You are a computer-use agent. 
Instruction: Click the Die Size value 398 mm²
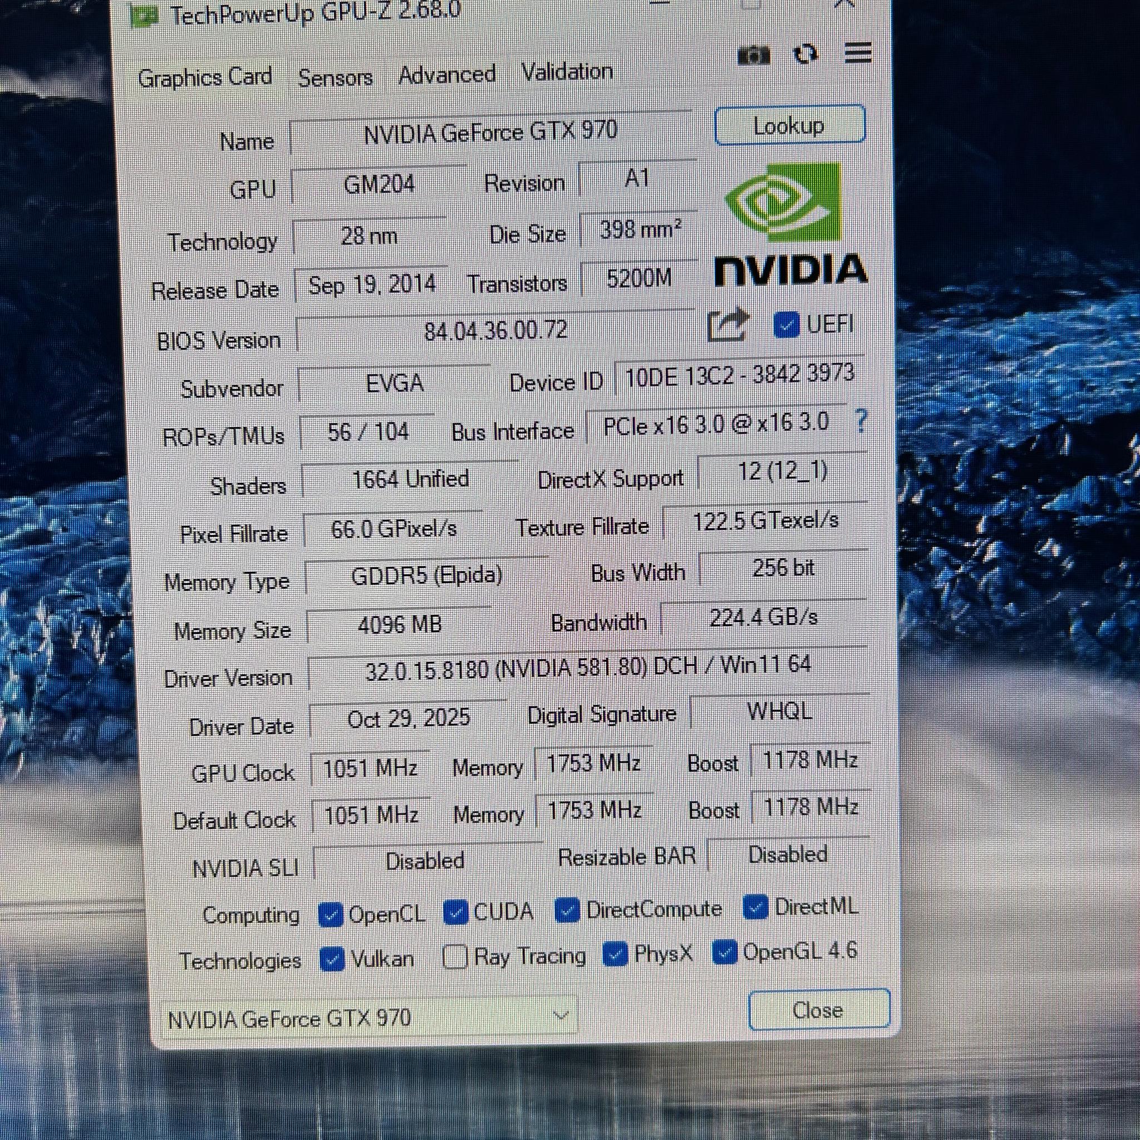640,229
